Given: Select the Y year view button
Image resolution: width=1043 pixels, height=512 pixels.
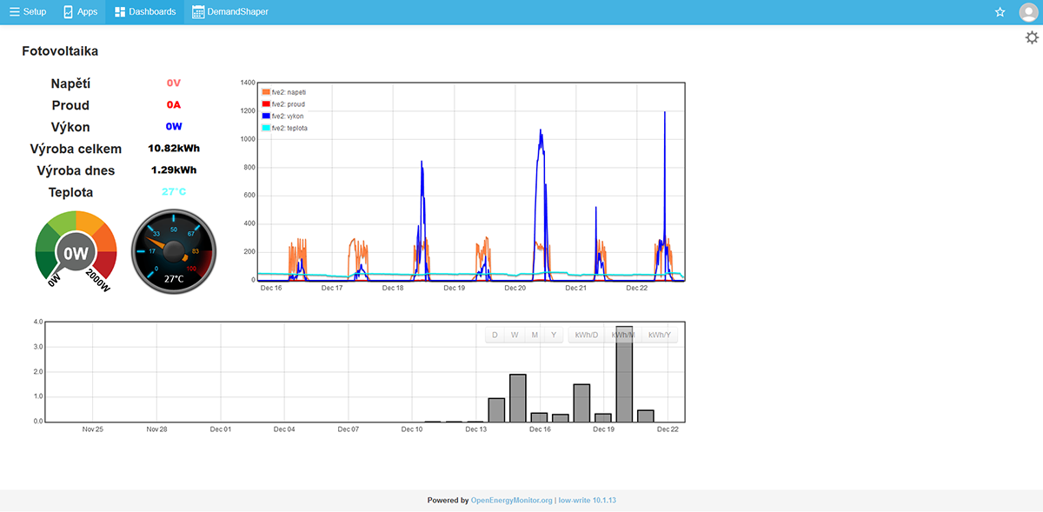Looking at the screenshot, I should (x=554, y=335).
